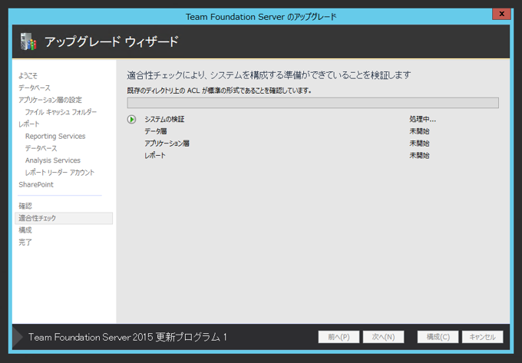Select 完了 step in sidebar
The height and width of the screenshot is (363, 522).
[25, 243]
